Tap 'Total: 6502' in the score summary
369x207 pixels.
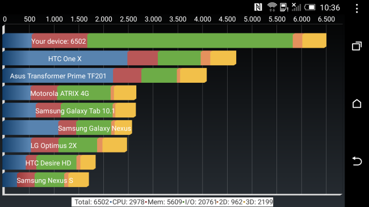coord(92,202)
